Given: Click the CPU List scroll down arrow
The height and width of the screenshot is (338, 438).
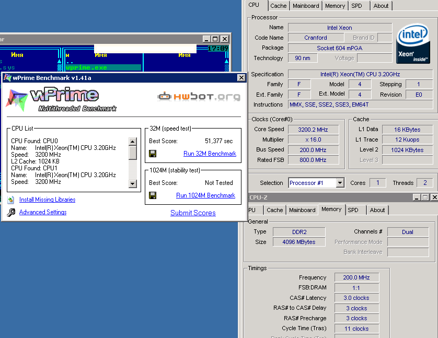Looking at the screenshot, I should (x=132, y=184).
